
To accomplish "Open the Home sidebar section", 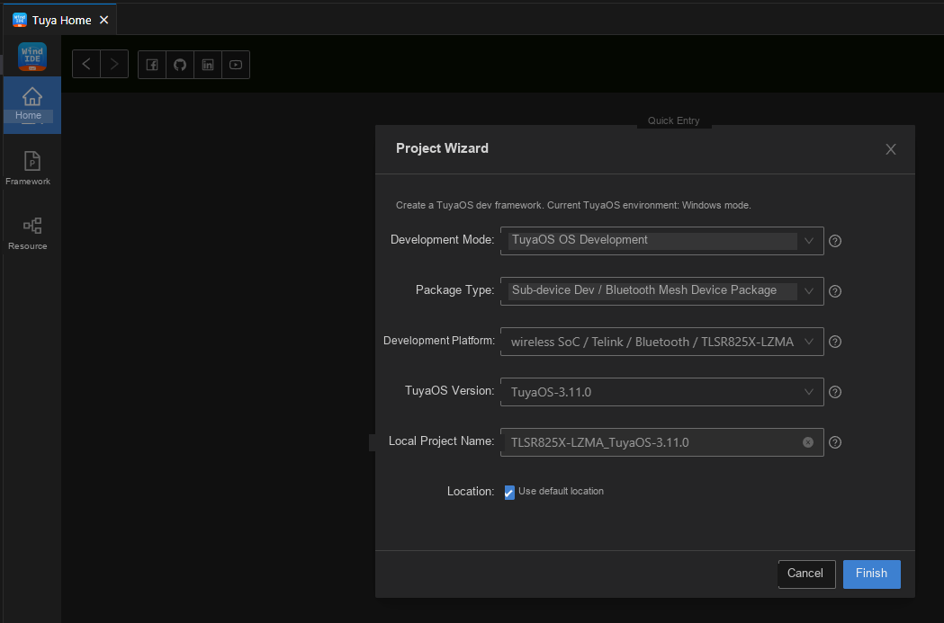I will (31, 104).
